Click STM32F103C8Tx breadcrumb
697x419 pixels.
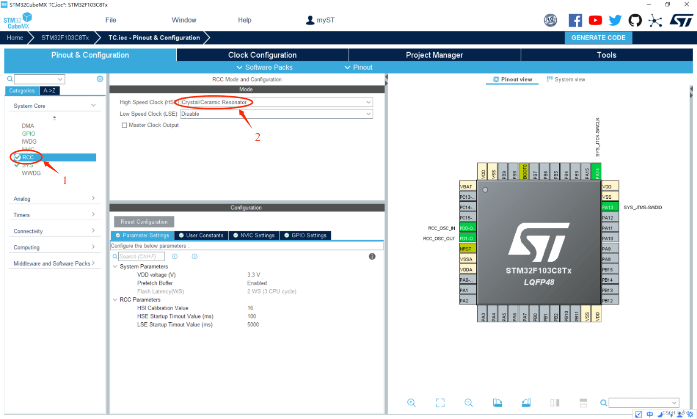point(65,37)
